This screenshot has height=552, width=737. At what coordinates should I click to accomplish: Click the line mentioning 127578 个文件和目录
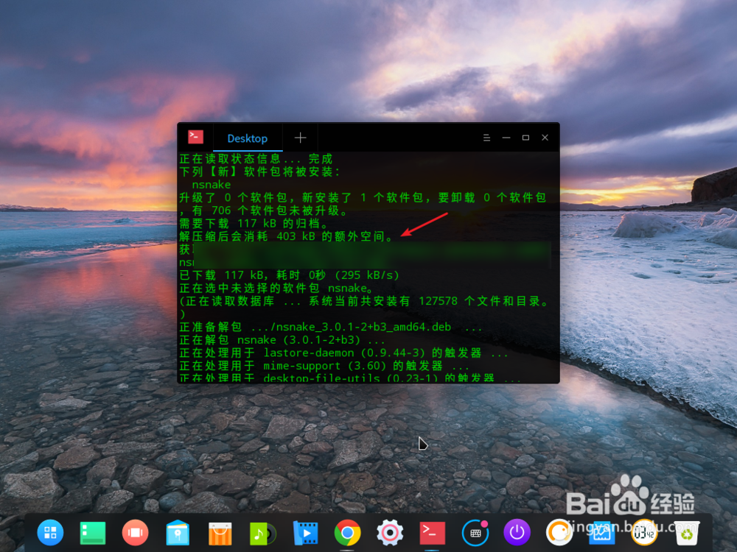point(364,301)
